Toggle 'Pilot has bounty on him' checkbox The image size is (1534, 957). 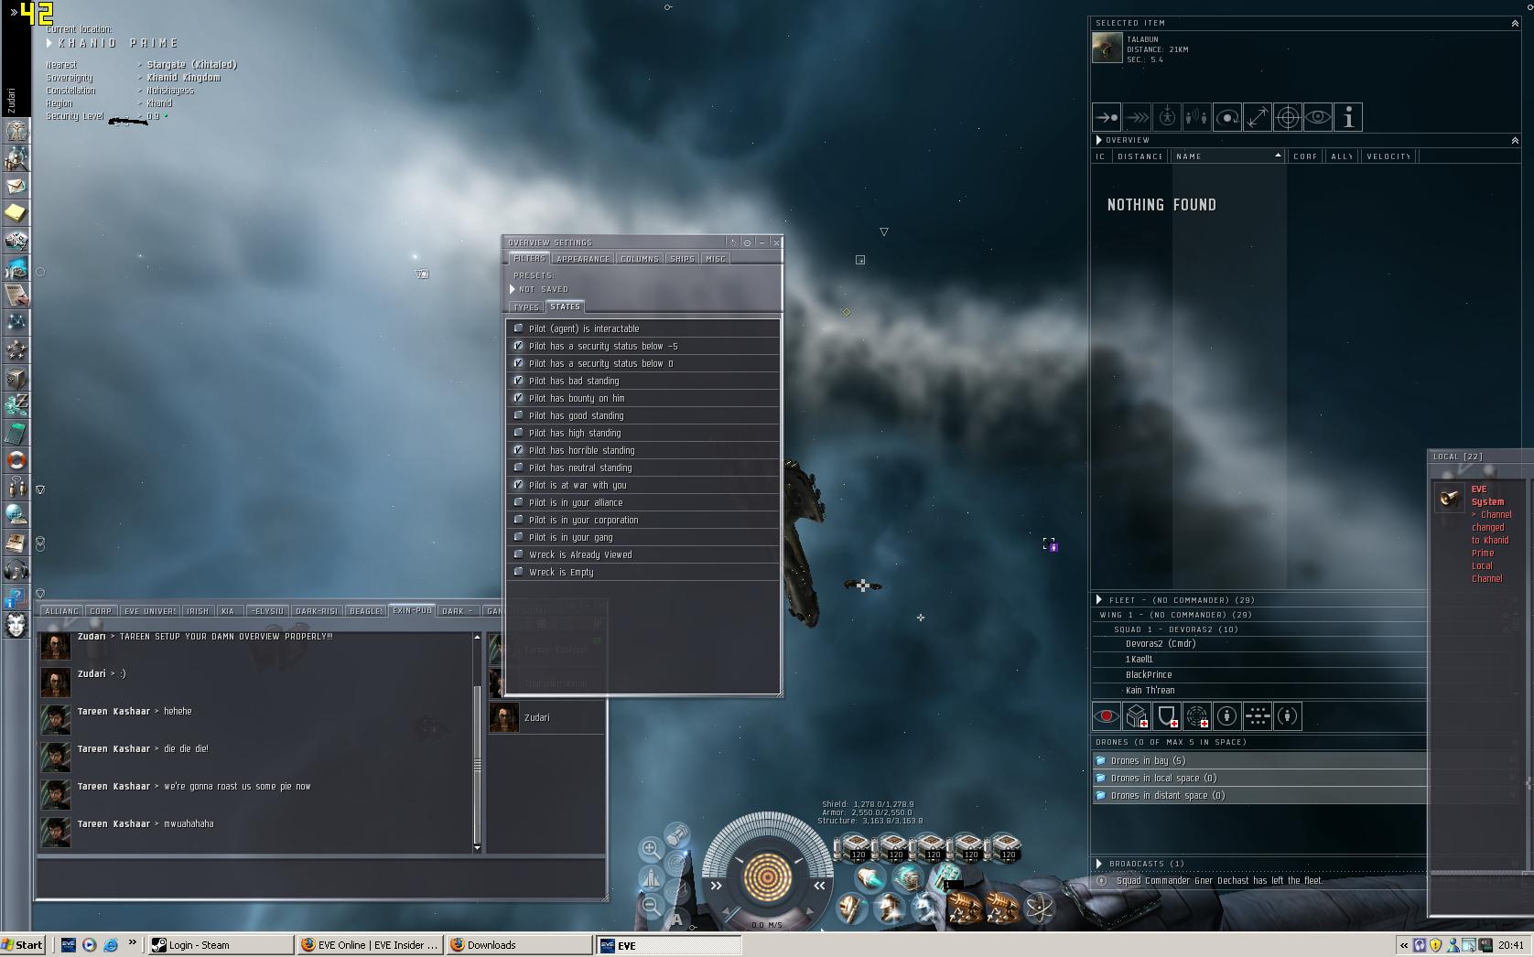click(x=519, y=398)
